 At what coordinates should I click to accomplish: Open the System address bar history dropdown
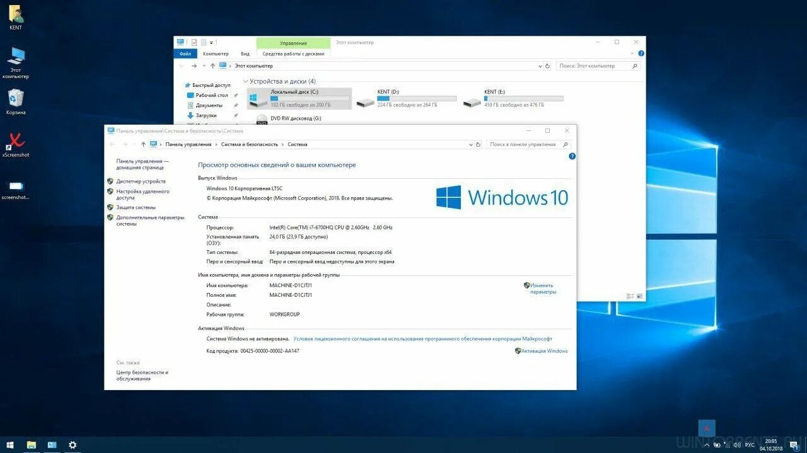[470, 144]
